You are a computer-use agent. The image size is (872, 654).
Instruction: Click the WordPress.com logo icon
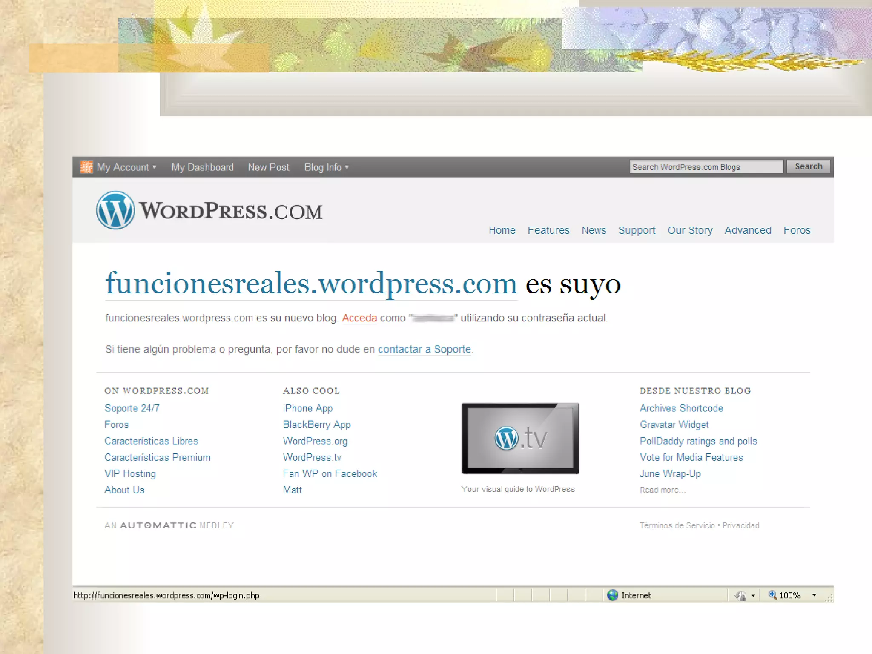click(x=115, y=210)
